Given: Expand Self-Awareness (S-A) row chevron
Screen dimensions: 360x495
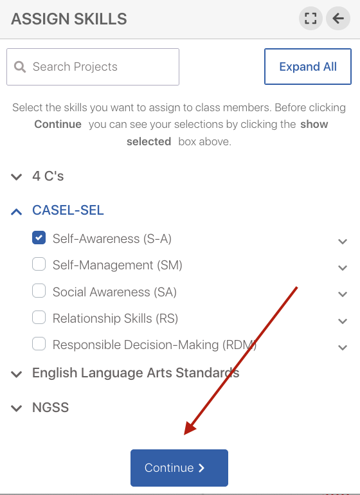Looking at the screenshot, I should (343, 242).
